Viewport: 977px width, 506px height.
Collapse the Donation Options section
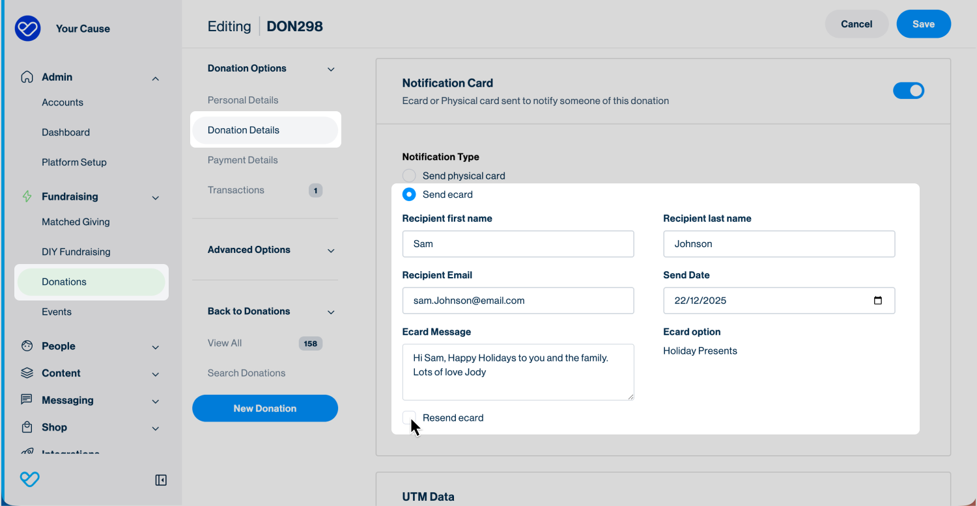tap(331, 69)
